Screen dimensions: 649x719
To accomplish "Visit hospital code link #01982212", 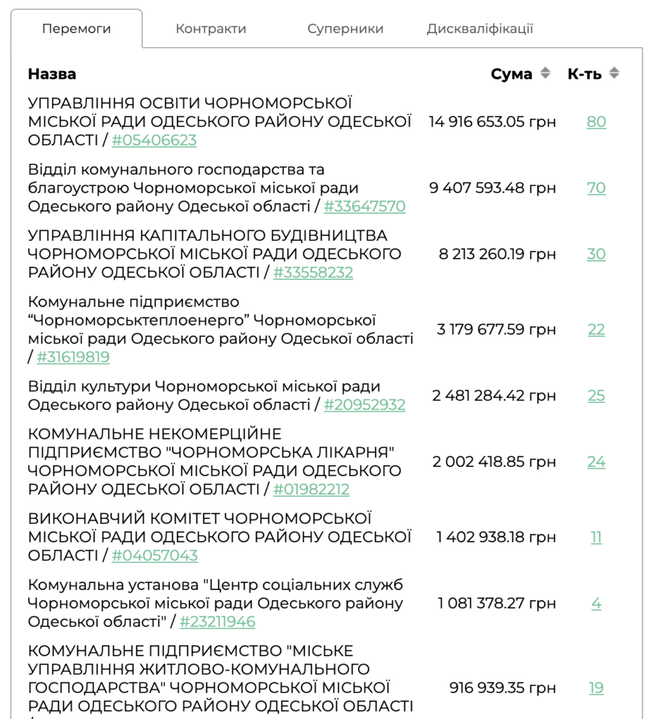I will [x=311, y=489].
